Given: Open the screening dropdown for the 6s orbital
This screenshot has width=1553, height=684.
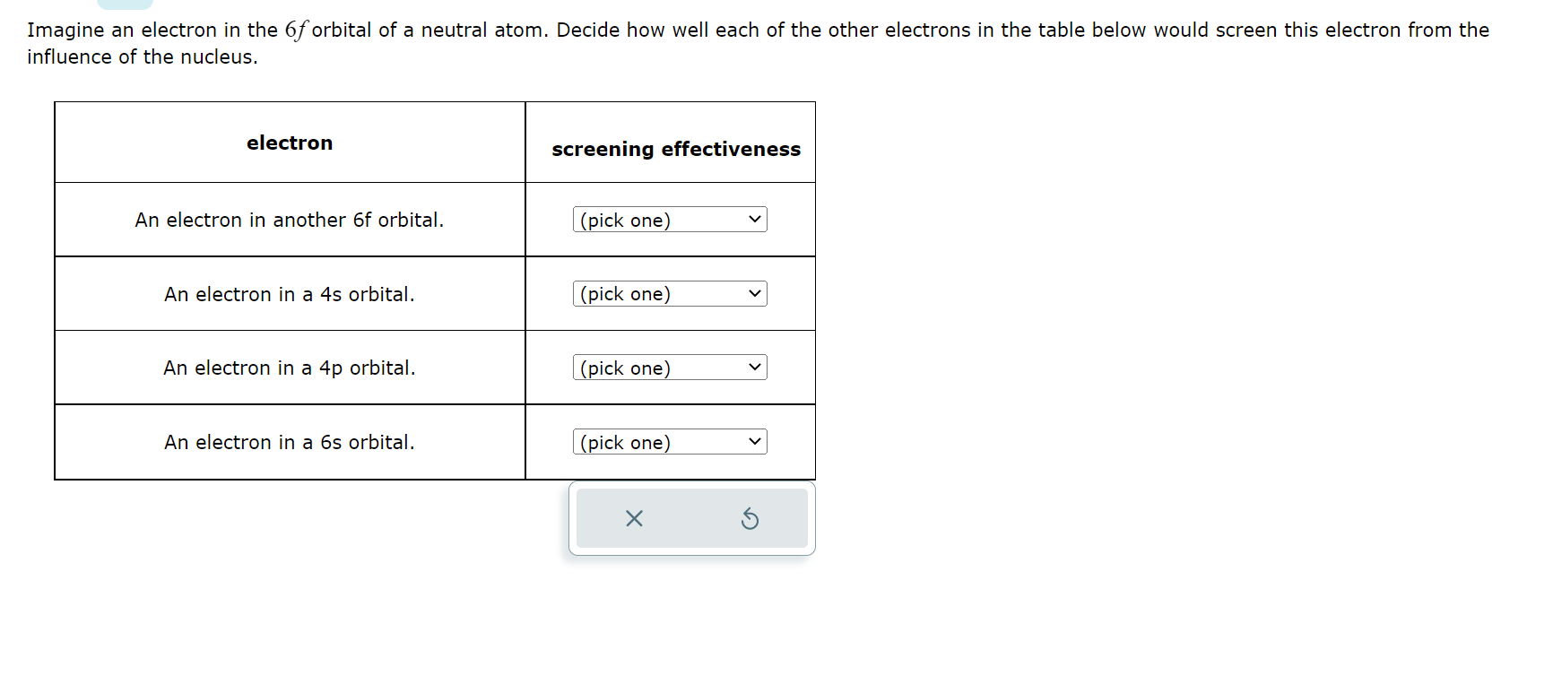Looking at the screenshot, I should coord(669,441).
